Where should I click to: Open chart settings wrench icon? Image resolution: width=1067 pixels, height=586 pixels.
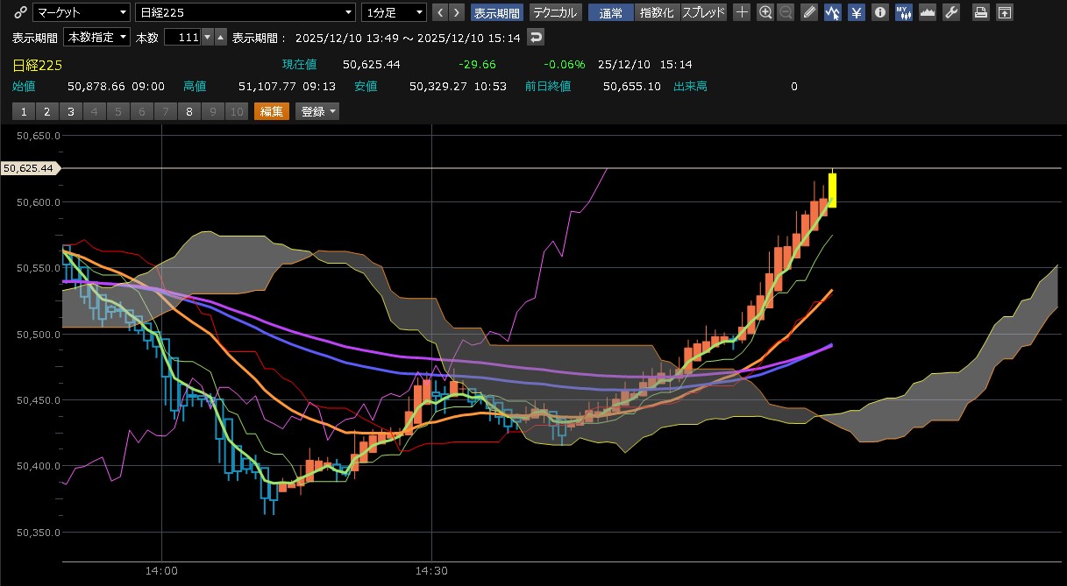pyautogui.click(x=951, y=12)
